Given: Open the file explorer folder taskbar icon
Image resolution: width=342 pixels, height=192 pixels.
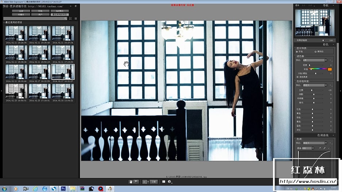Looking at the screenshot, I should (73, 188).
